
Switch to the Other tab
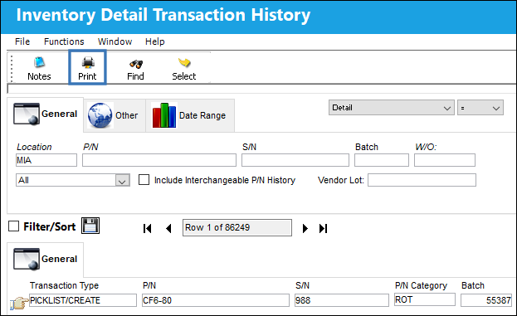coord(115,115)
